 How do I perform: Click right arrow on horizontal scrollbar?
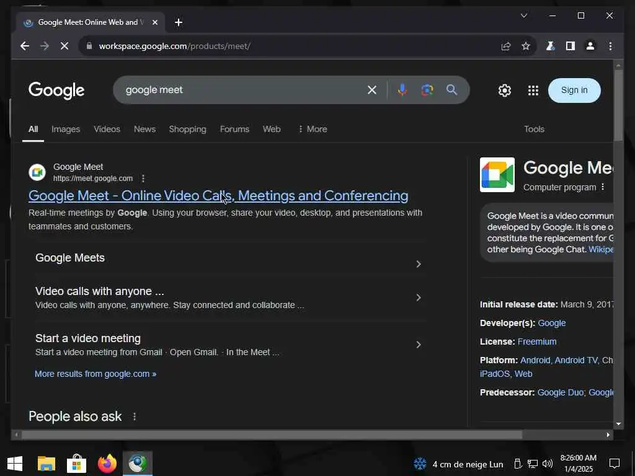coord(608,434)
